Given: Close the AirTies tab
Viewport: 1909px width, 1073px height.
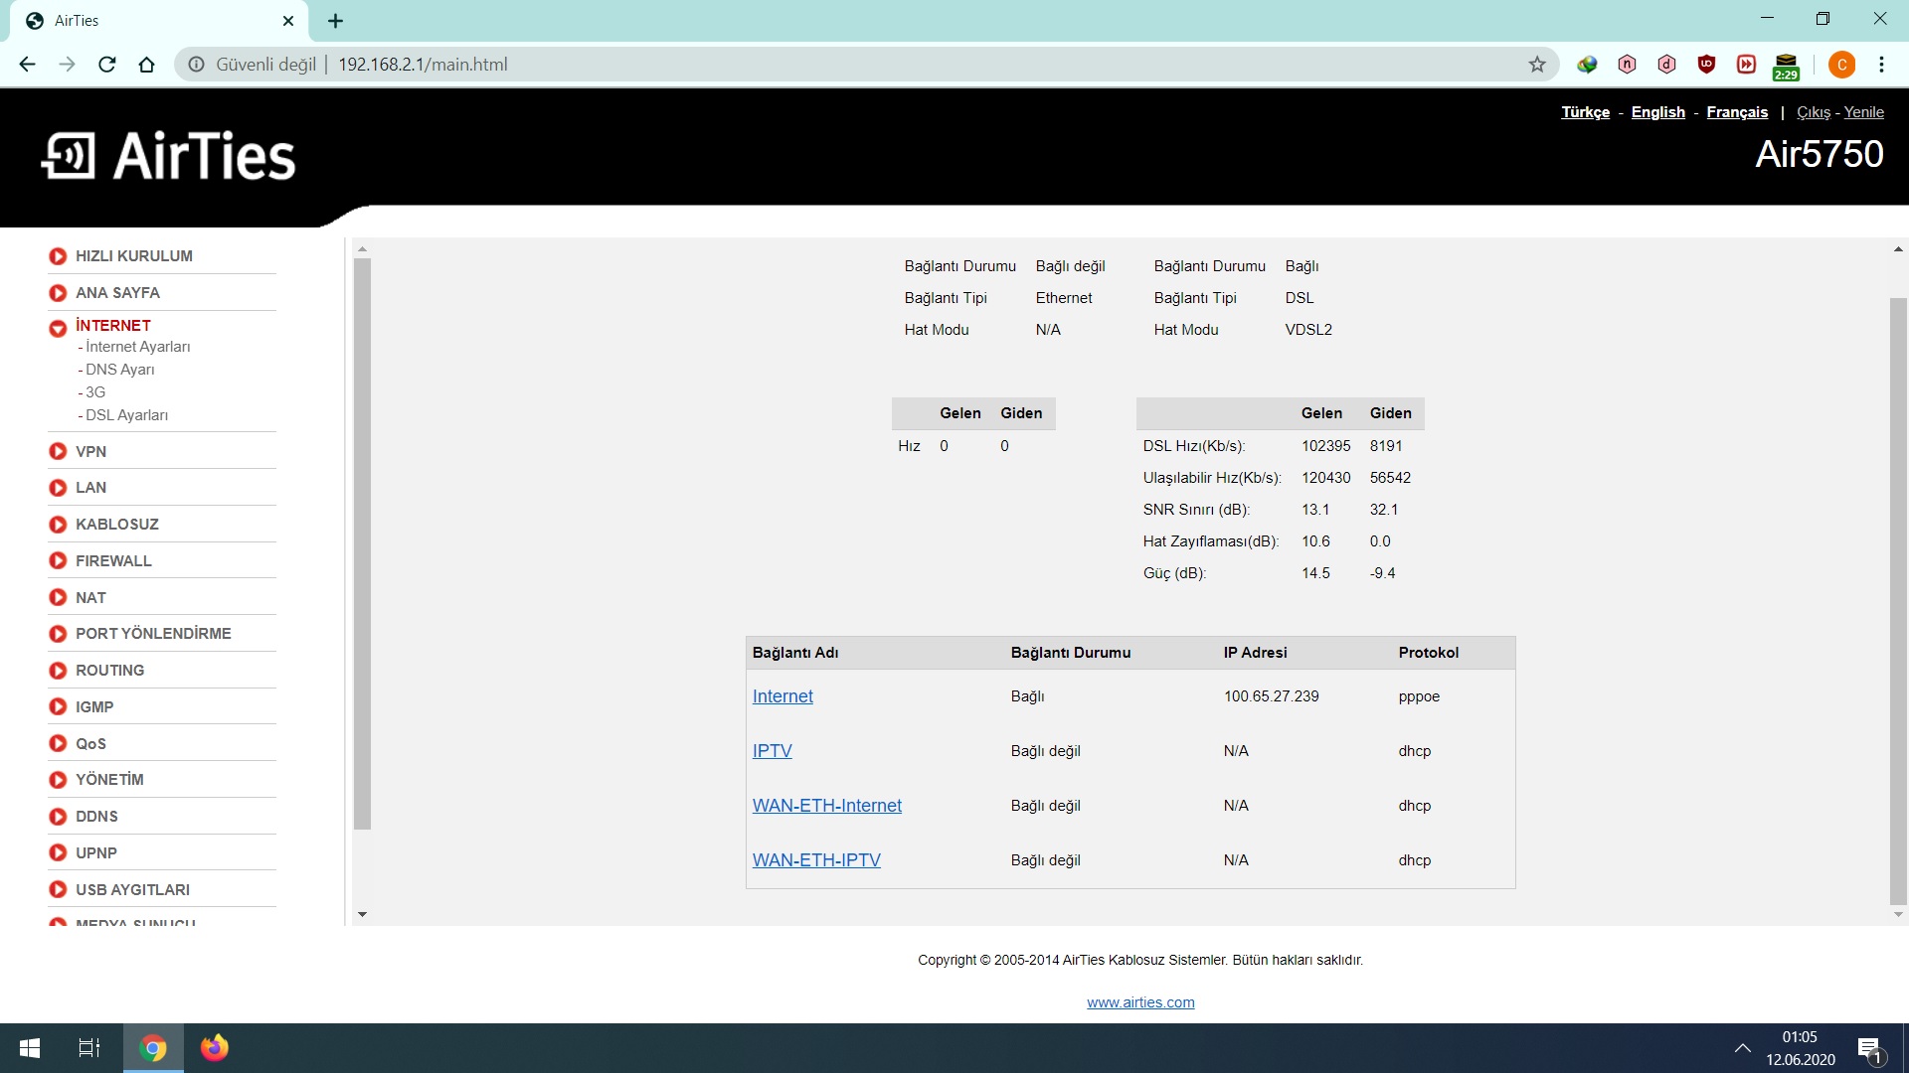Looking at the screenshot, I should [288, 21].
